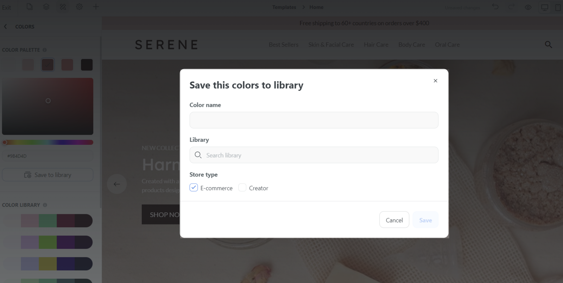Image resolution: width=563 pixels, height=283 pixels.
Task: Uncheck the E-commerce store type checkbox
Action: tap(194, 187)
